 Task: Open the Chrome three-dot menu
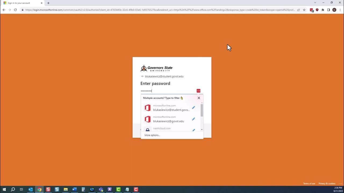coord(340,10)
